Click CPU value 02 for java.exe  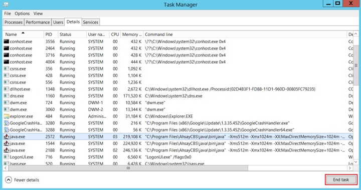click(x=115, y=150)
